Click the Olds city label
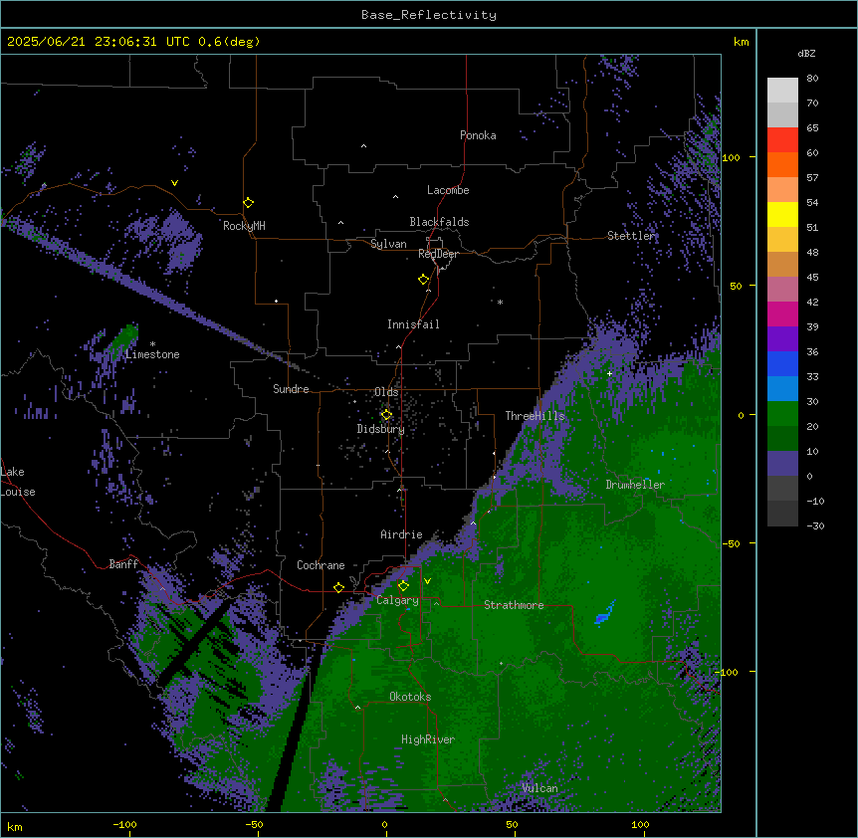858x838 pixels. point(386,392)
